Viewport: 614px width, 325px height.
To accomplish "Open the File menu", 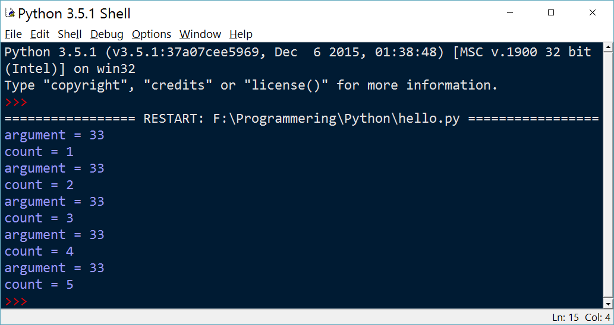I will pyautogui.click(x=13, y=34).
